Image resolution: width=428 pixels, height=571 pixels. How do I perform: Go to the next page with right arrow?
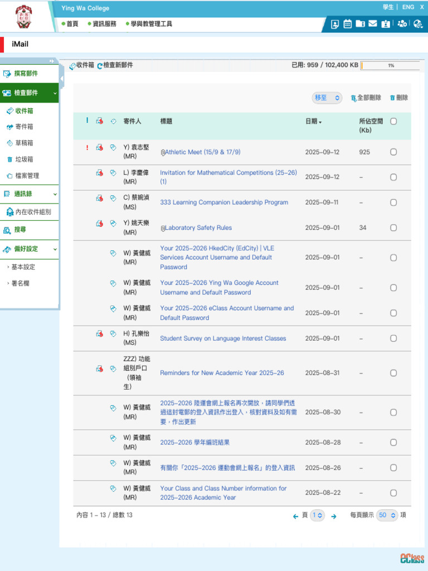click(334, 516)
